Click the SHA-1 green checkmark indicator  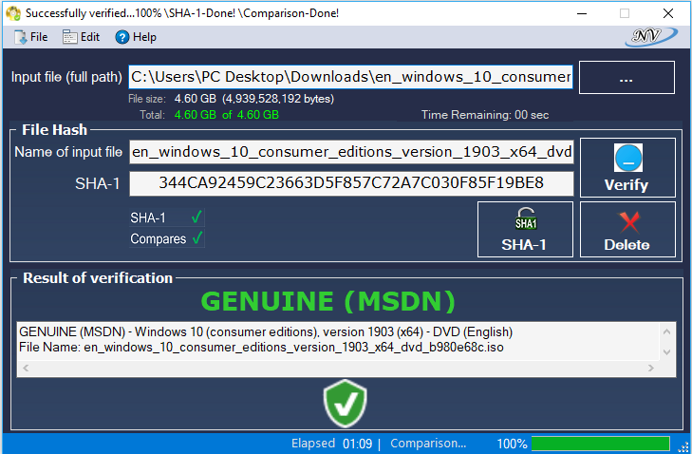(x=196, y=217)
